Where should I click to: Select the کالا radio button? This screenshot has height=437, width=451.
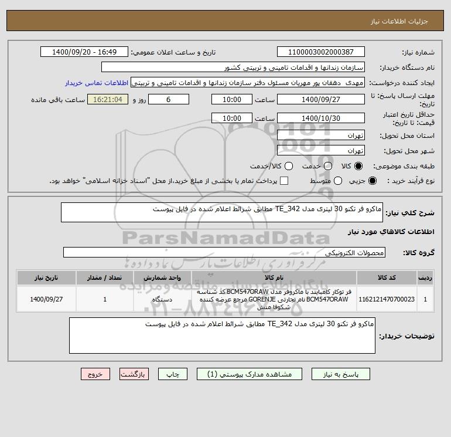tap(358, 166)
